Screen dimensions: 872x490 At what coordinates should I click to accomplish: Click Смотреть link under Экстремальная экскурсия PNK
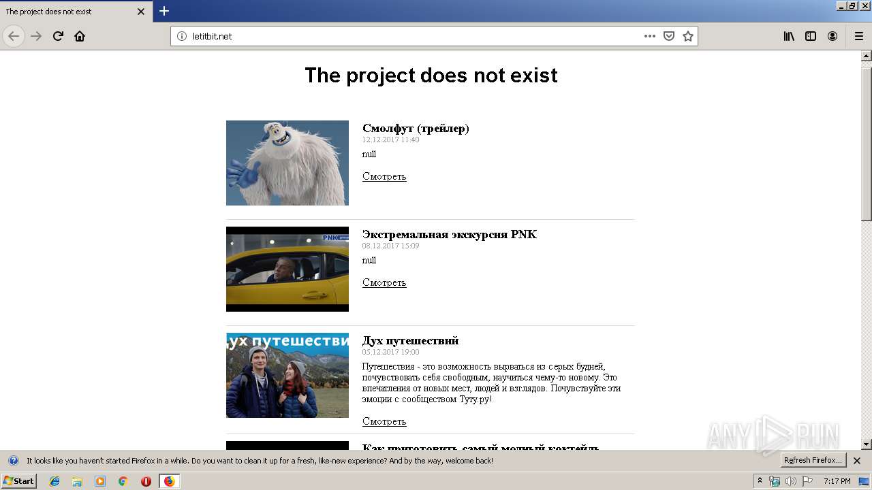point(384,282)
